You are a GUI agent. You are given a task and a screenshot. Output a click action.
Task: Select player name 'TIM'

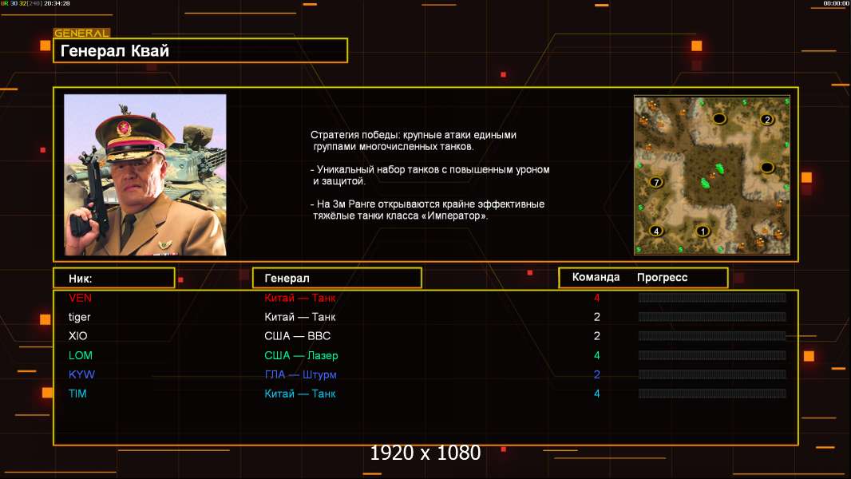(x=77, y=394)
